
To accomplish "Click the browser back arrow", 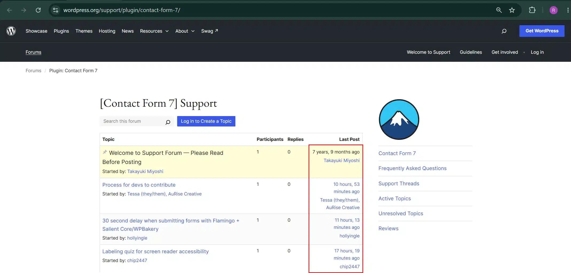I will pyautogui.click(x=10, y=10).
